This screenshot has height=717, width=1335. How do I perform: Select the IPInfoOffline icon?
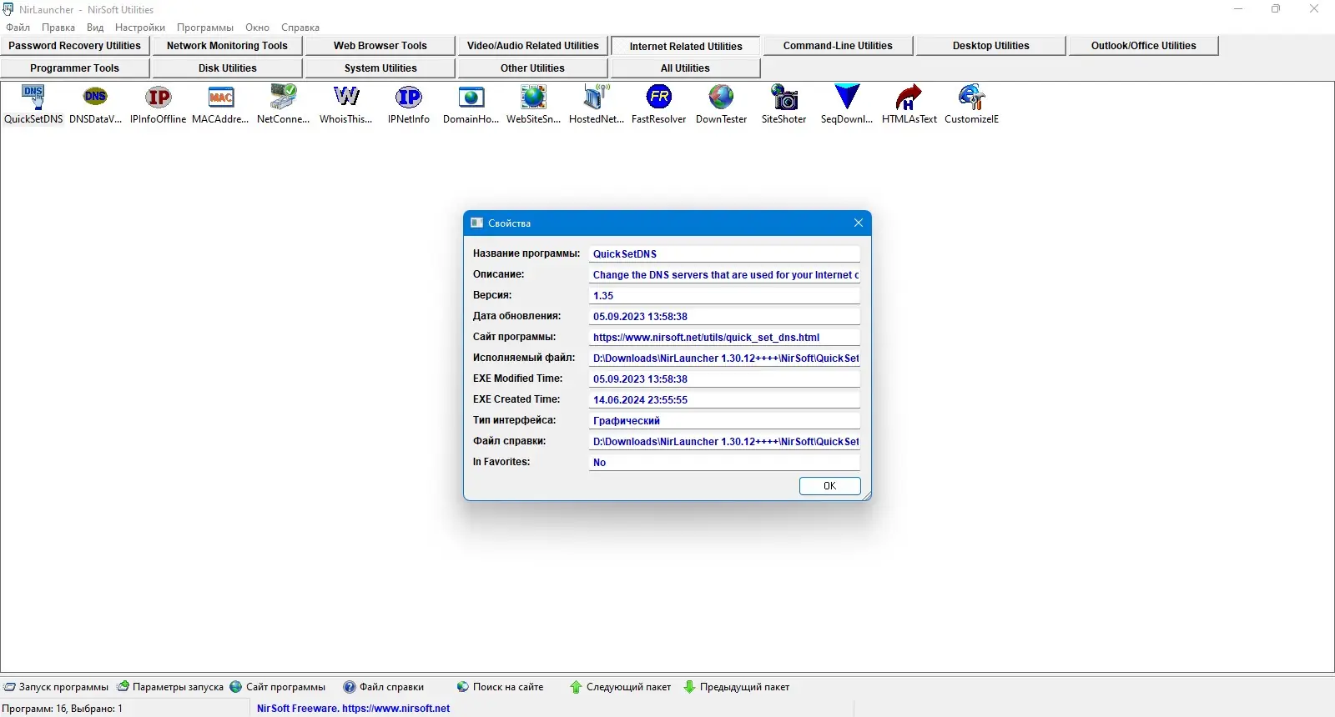coord(159,98)
